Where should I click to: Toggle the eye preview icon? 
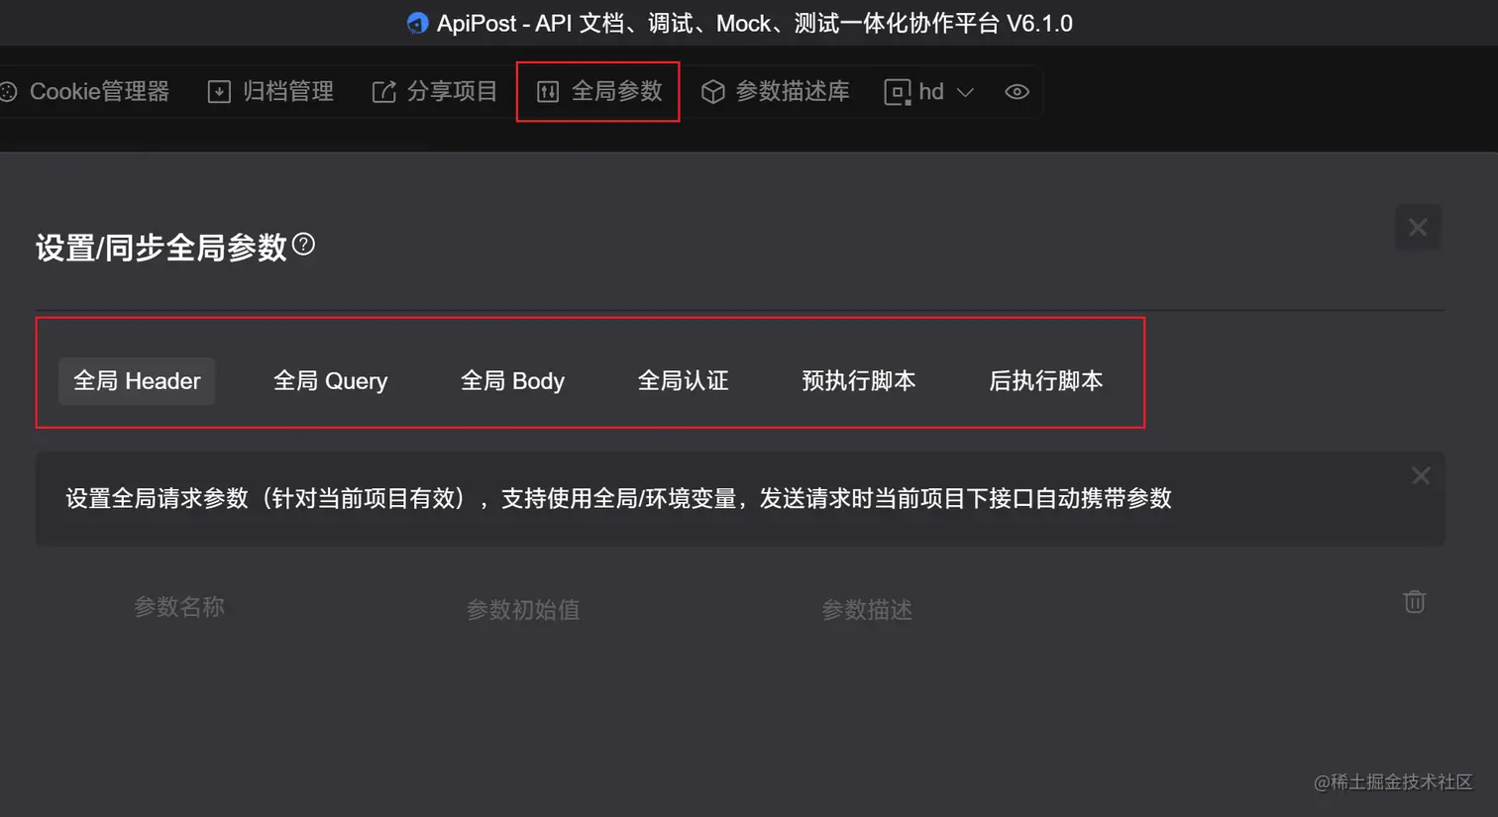(x=1016, y=92)
